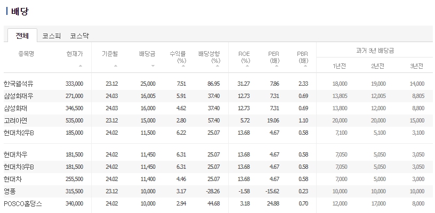435x213 pixels.
Task: Select 고려아연 price 535,000
Action: (x=74, y=120)
